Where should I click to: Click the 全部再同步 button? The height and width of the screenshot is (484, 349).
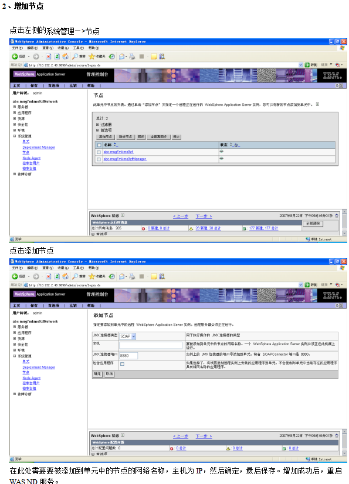coord(158,137)
